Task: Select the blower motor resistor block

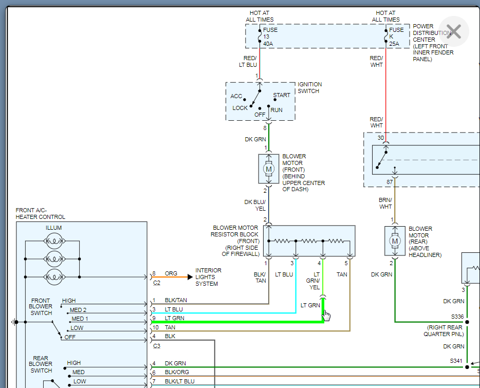Action: (x=309, y=241)
